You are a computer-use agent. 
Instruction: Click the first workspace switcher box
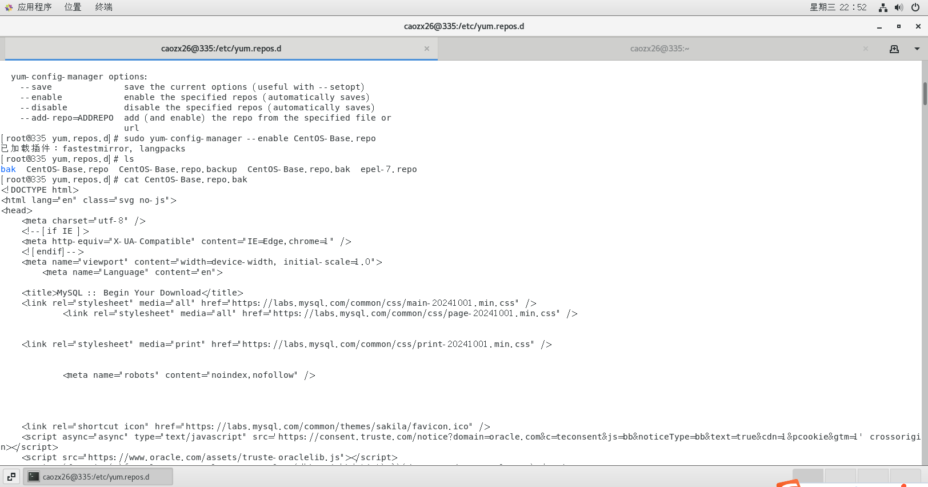[808, 477]
